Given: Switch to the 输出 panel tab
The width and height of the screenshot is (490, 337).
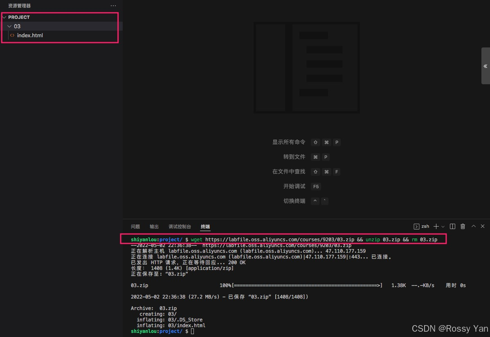Looking at the screenshot, I should click(x=154, y=226).
